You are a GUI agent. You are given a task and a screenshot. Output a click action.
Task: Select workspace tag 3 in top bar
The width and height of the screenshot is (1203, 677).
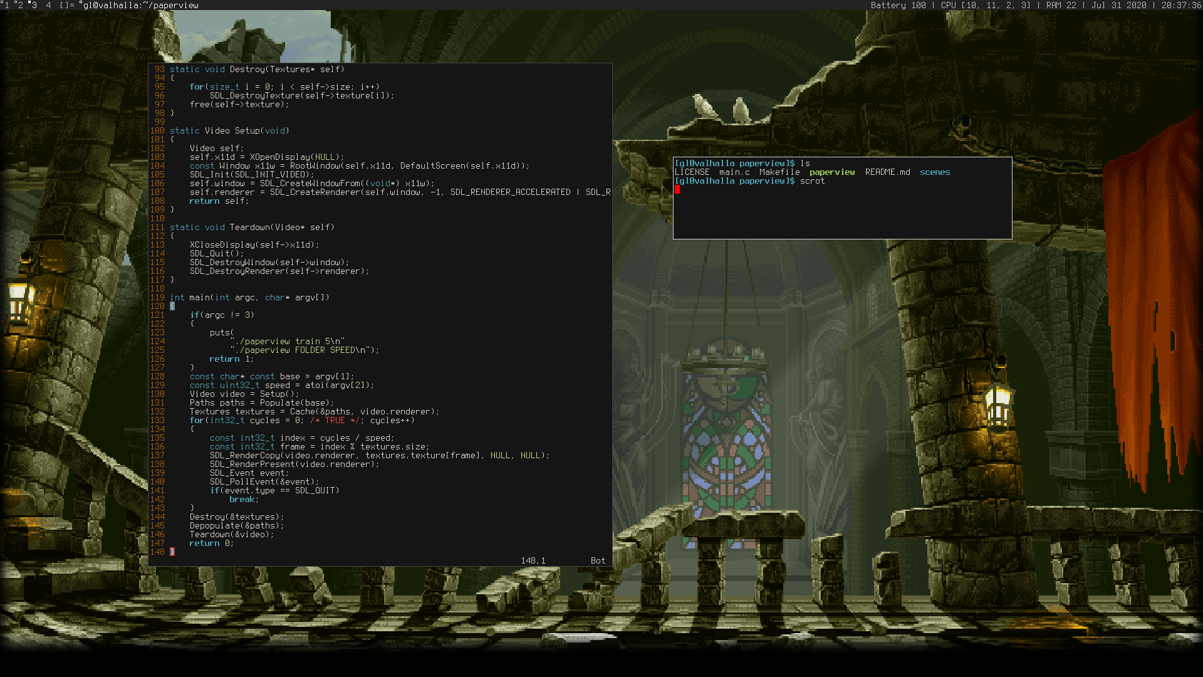tap(34, 5)
